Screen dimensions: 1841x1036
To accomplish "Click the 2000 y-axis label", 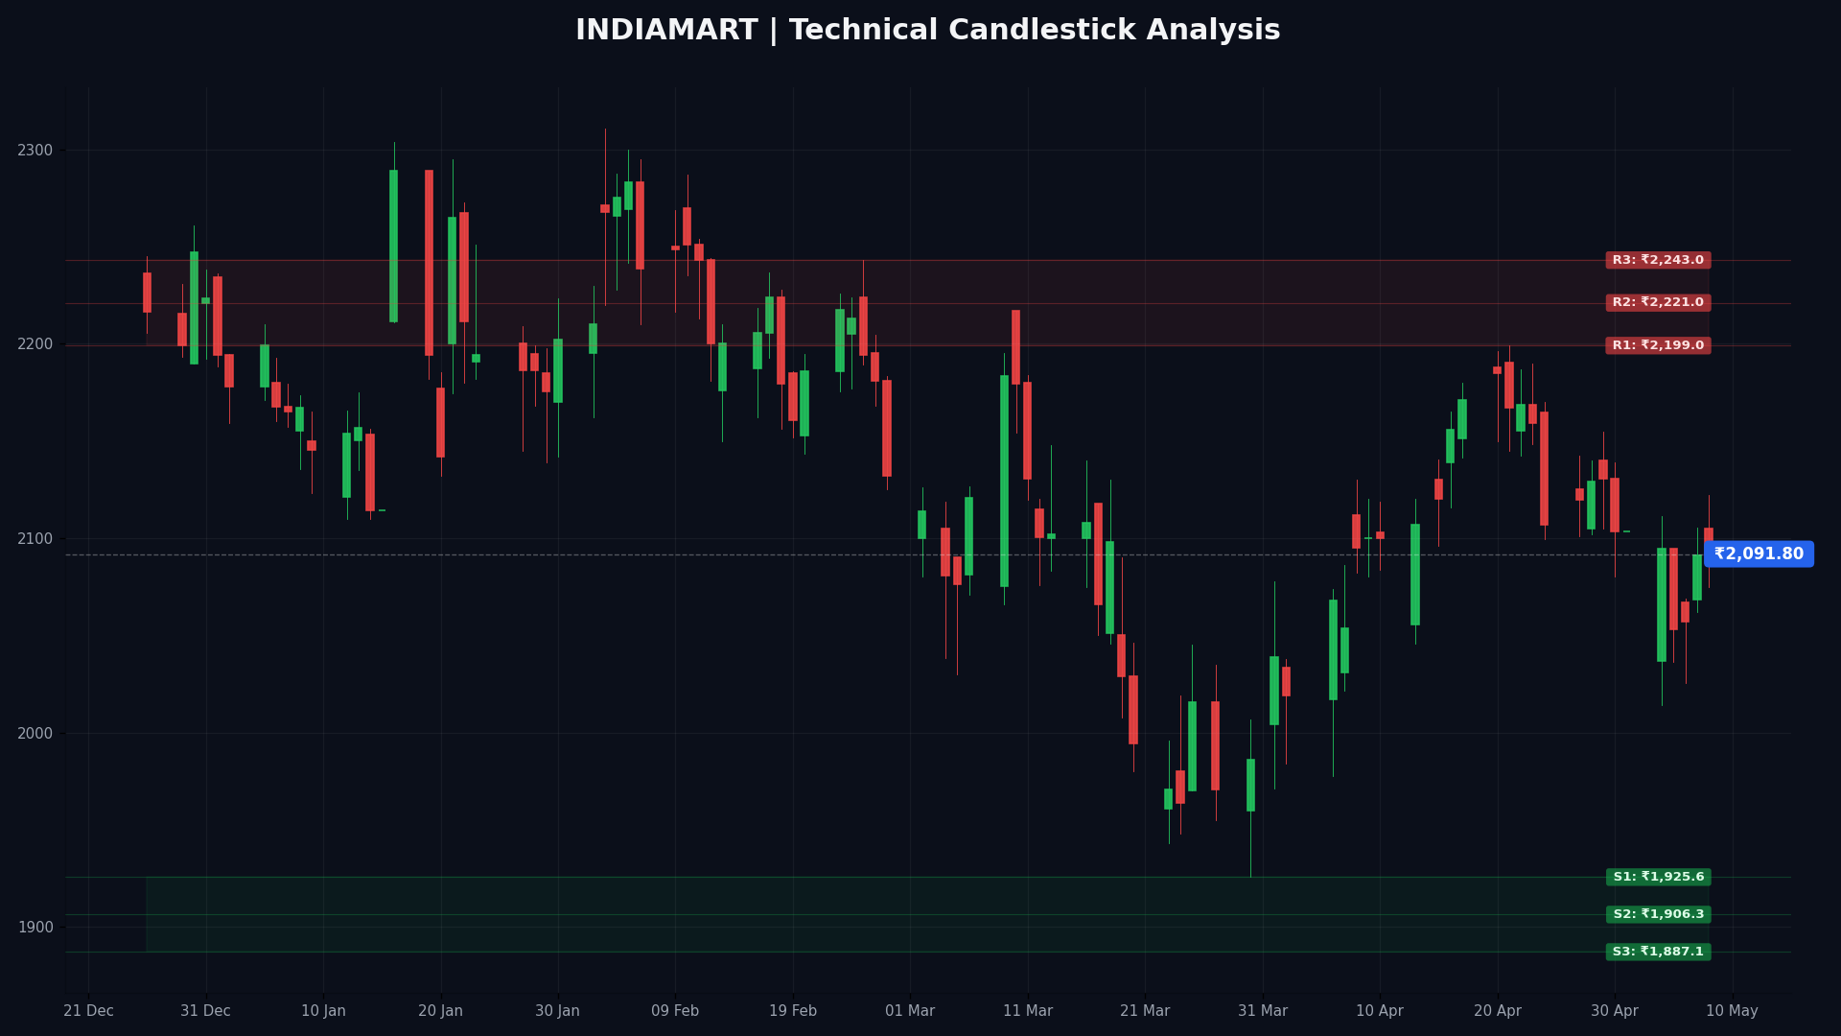I will [35, 733].
